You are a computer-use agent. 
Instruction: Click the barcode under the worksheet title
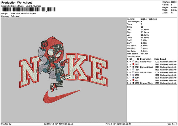[x=28, y=10]
